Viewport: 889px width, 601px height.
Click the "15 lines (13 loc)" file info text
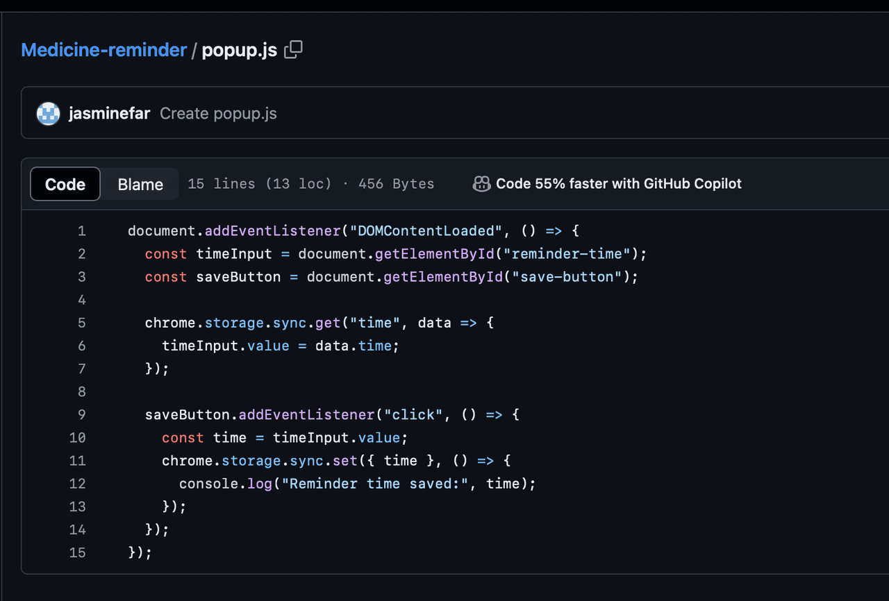(x=260, y=184)
